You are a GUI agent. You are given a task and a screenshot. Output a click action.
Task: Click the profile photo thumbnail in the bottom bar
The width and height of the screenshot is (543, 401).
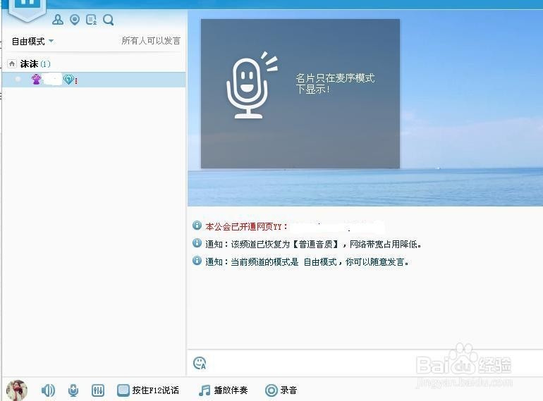17,390
